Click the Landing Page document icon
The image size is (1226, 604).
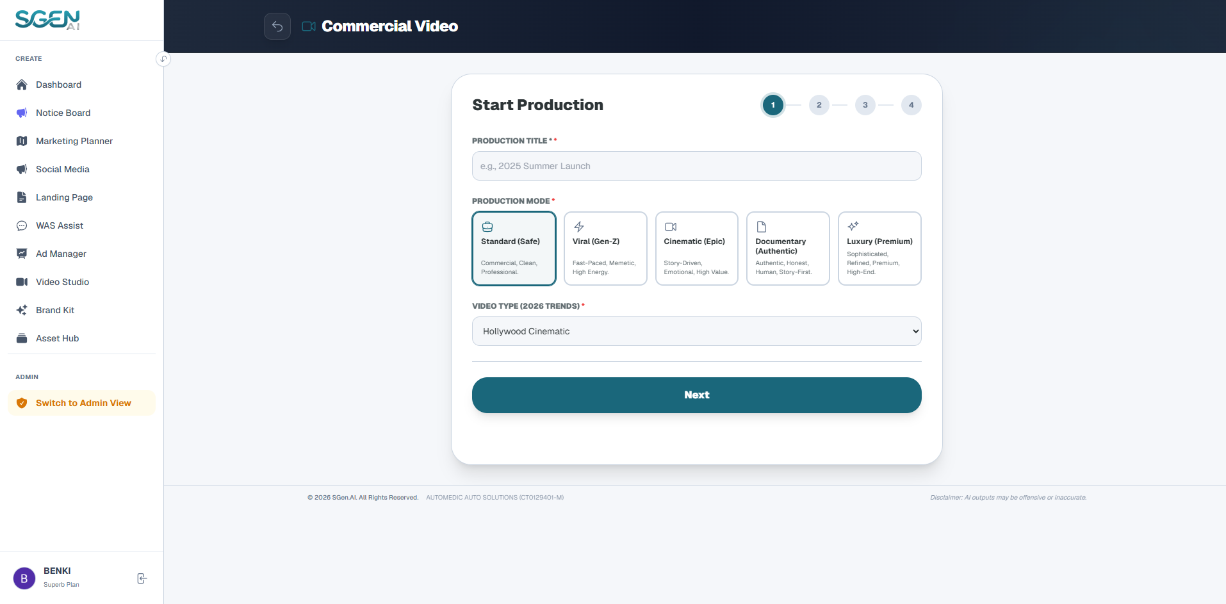(x=22, y=197)
